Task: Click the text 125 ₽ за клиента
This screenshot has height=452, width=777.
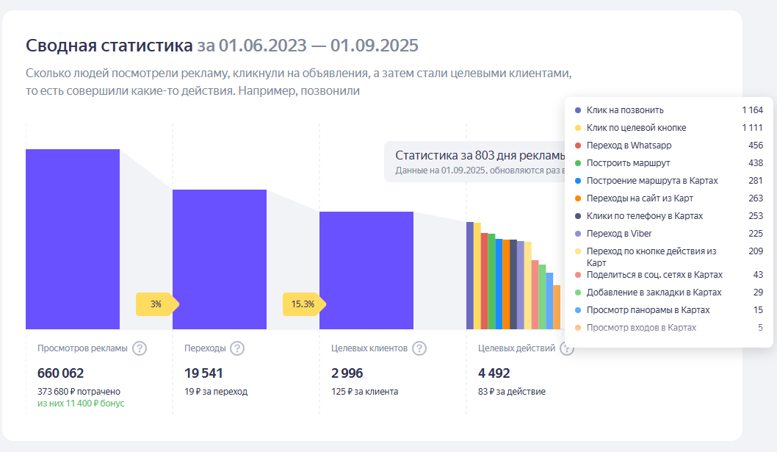Action: click(x=365, y=392)
